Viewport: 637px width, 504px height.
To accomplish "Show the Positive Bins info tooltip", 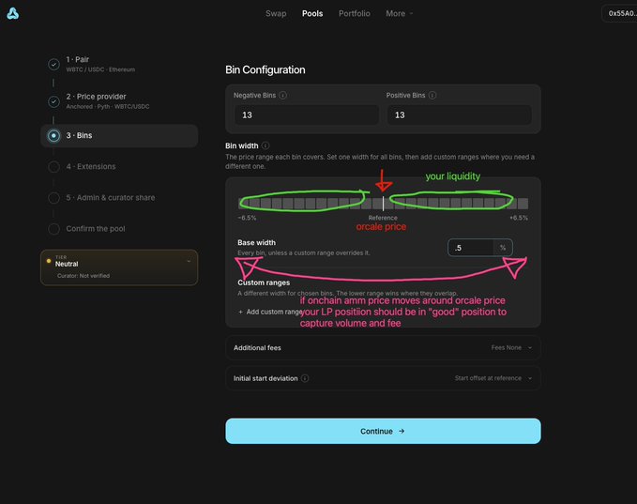I will pyautogui.click(x=432, y=95).
